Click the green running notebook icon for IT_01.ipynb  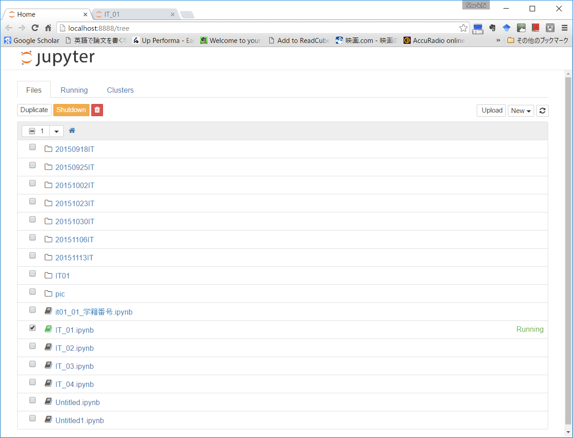pyautogui.click(x=48, y=329)
